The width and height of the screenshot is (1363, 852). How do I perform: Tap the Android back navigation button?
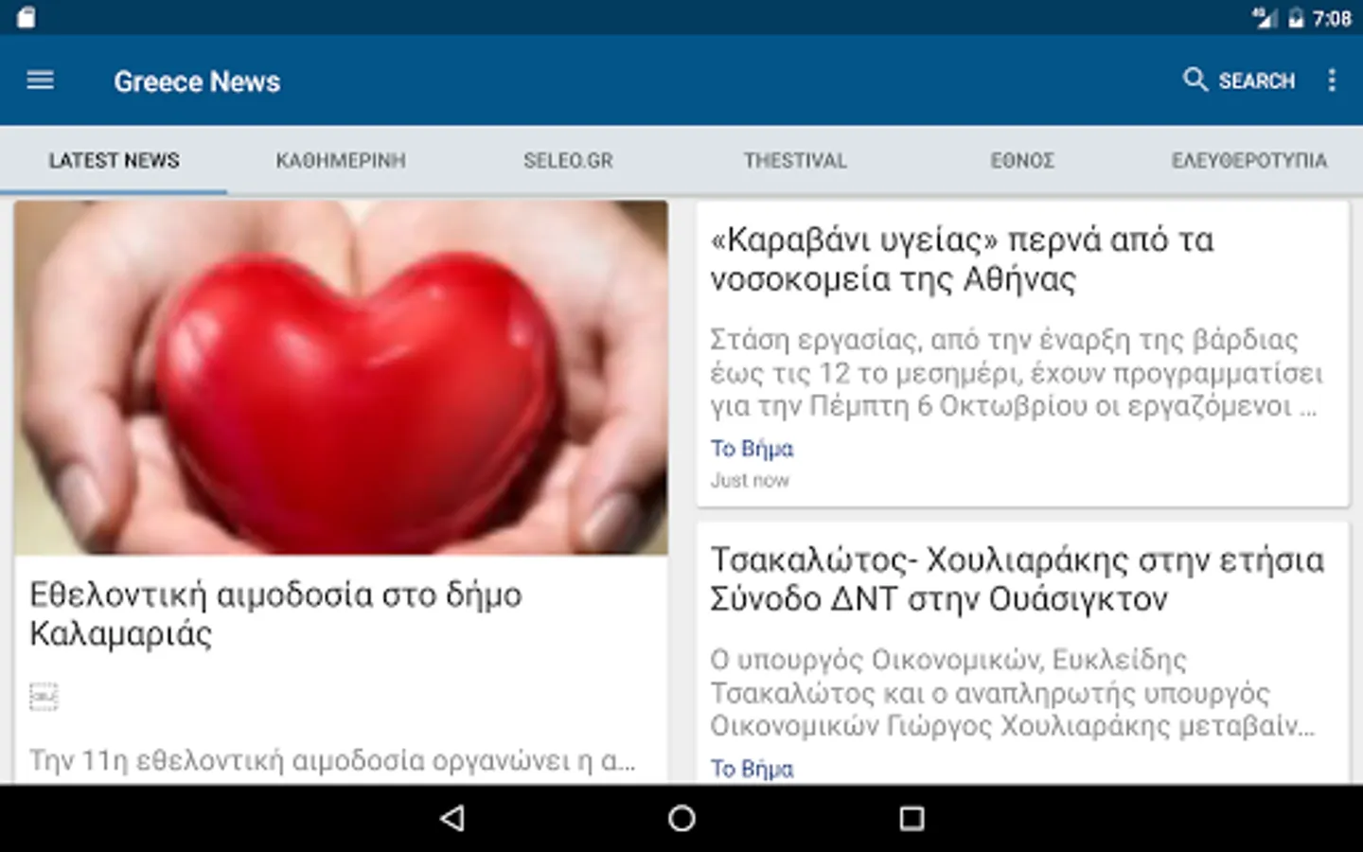click(452, 818)
